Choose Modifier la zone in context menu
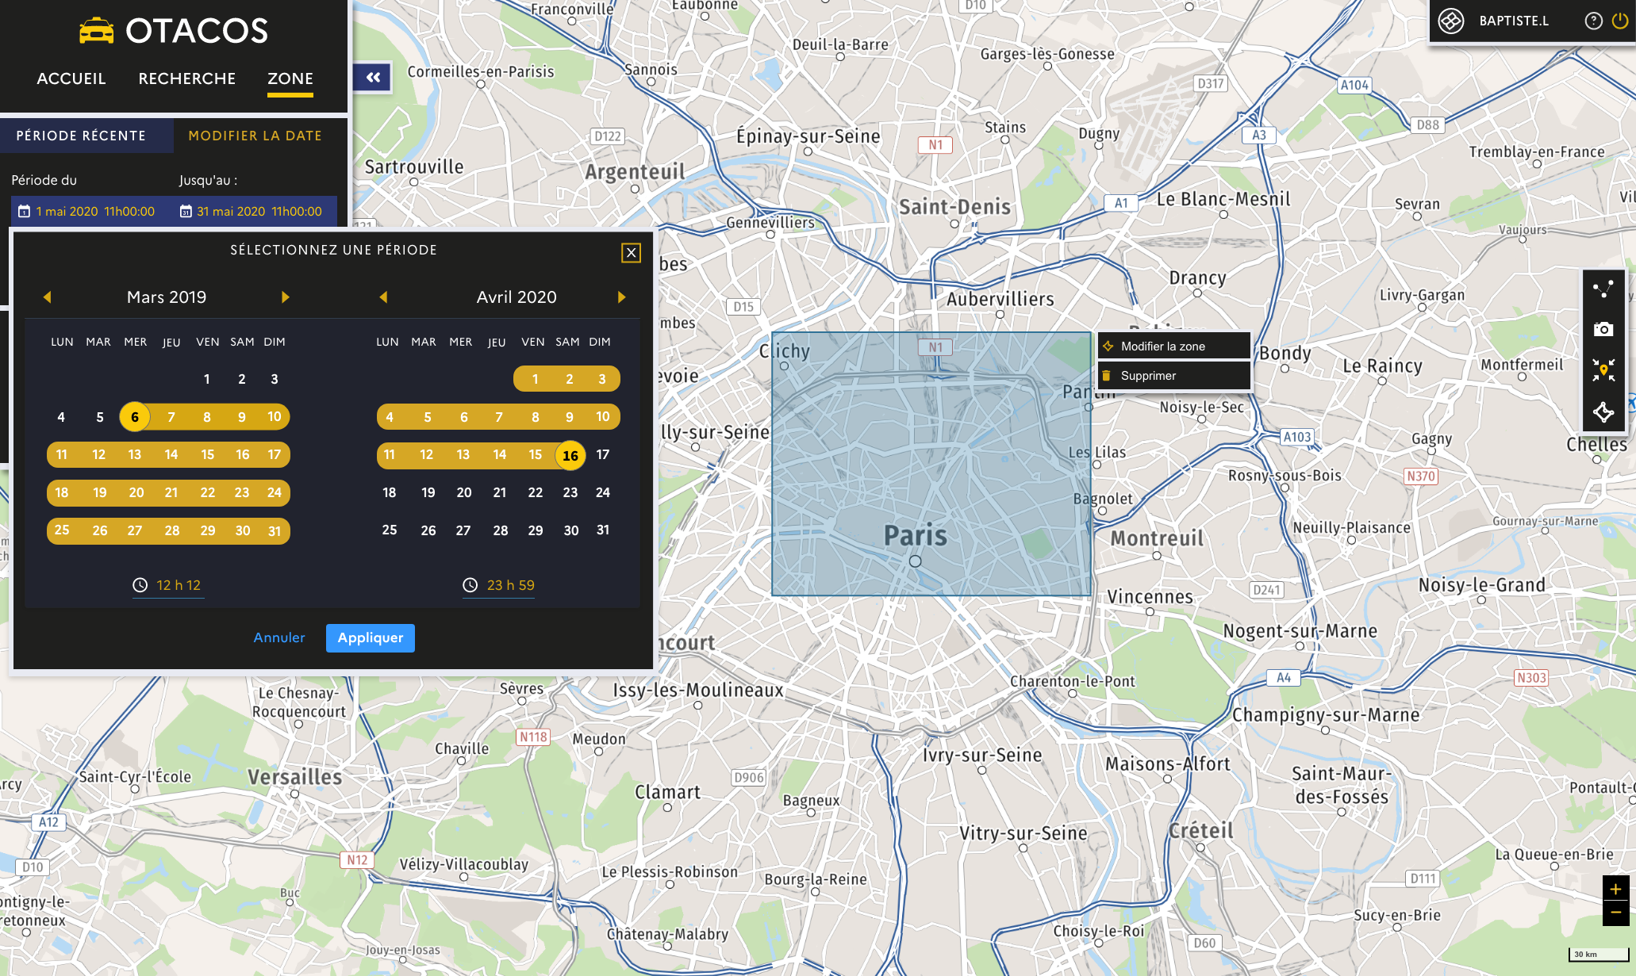Viewport: 1636px width, 976px height. [1162, 346]
